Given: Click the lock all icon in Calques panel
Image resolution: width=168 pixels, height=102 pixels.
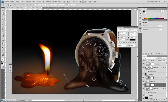Looking at the screenshot, I should [x=153, y=61].
